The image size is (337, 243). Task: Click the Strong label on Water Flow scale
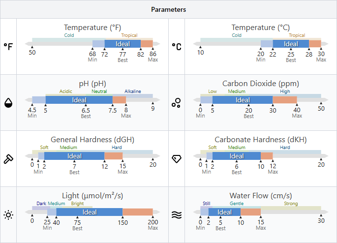point(291,204)
